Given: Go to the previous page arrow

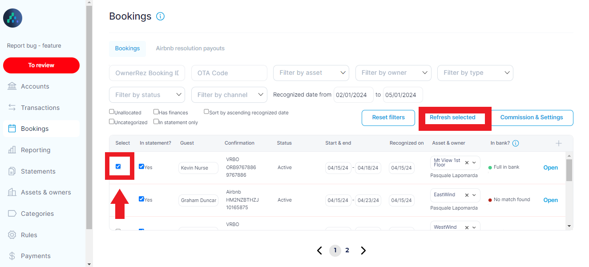Looking at the screenshot, I should 319,251.
